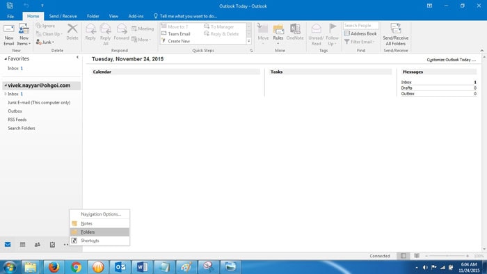Switch to the Add-ins tab

coord(136,16)
